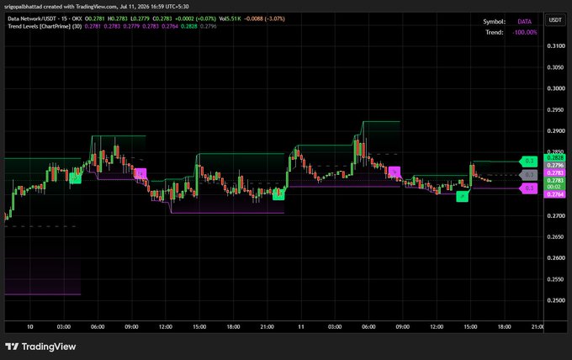The image size is (572, 360).
Task: Click the green arrow signal marker before 15:00 on day 11
Action: click(462, 196)
